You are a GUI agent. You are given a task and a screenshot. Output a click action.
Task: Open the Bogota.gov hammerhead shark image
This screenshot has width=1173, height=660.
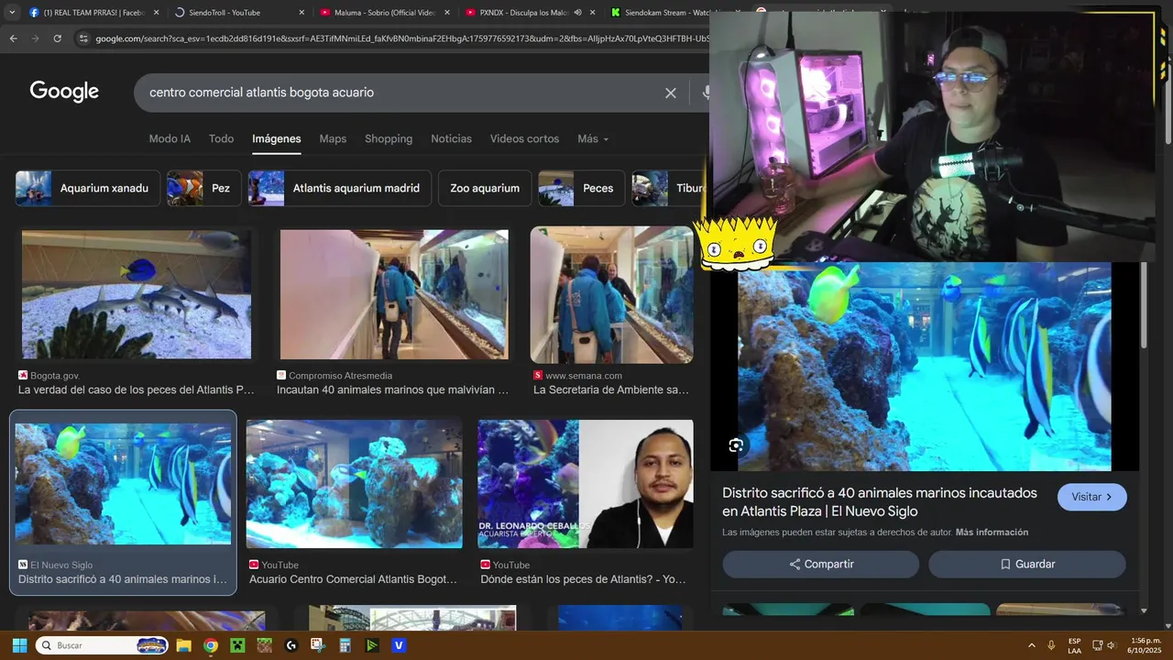[137, 294]
